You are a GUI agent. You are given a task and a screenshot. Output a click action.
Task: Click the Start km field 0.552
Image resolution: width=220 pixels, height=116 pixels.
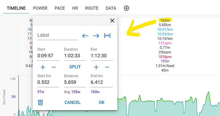click(x=48, y=82)
